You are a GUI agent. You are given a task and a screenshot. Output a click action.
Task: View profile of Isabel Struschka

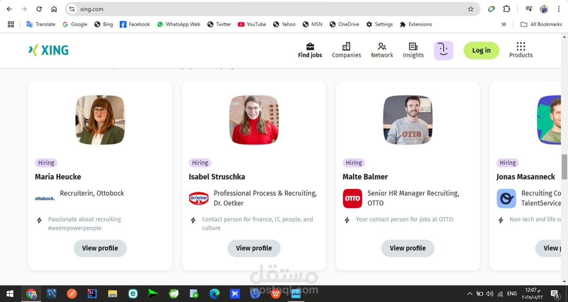click(x=254, y=248)
